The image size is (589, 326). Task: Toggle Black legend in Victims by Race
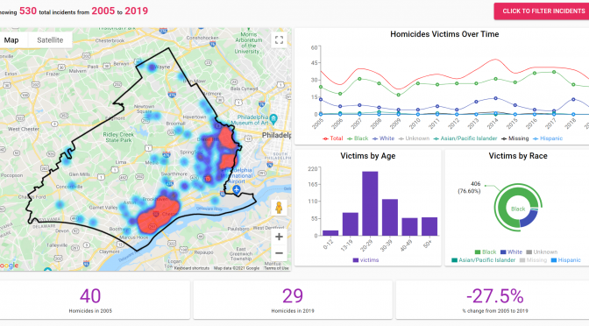(x=486, y=252)
